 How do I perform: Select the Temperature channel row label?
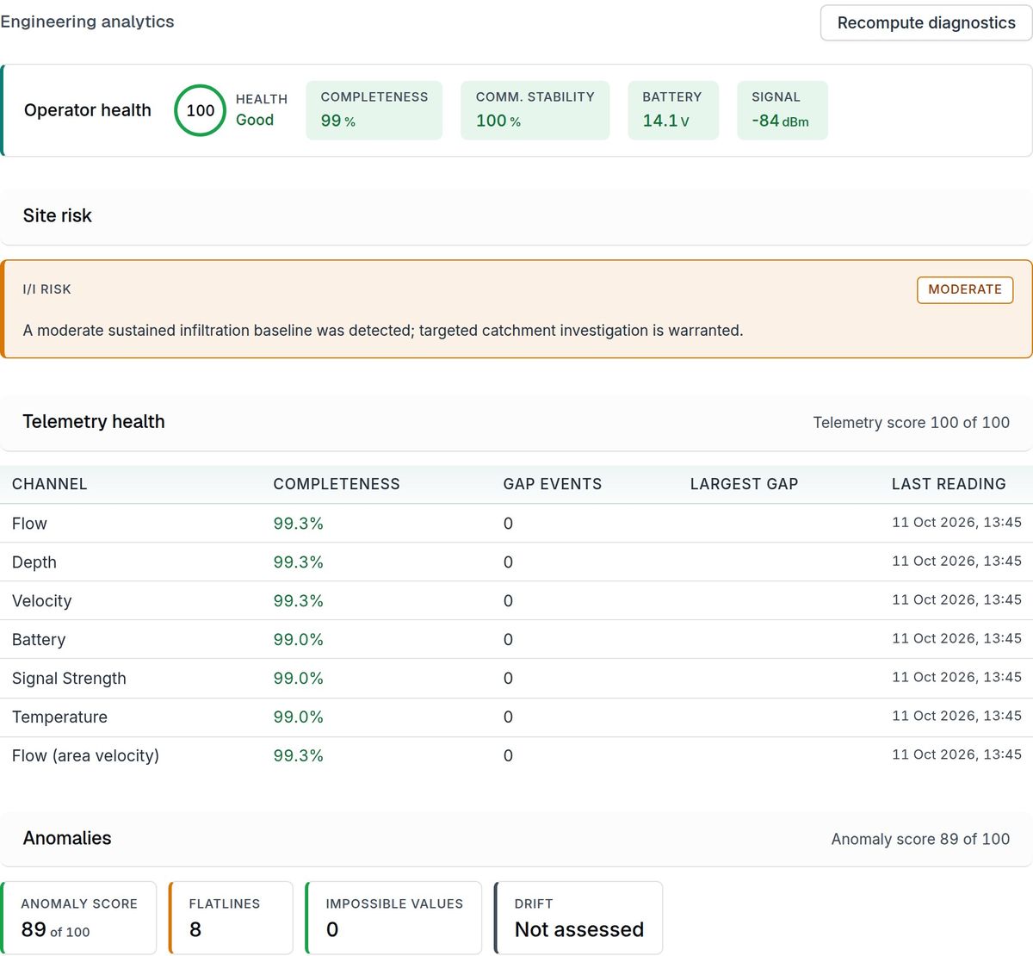tap(60, 717)
